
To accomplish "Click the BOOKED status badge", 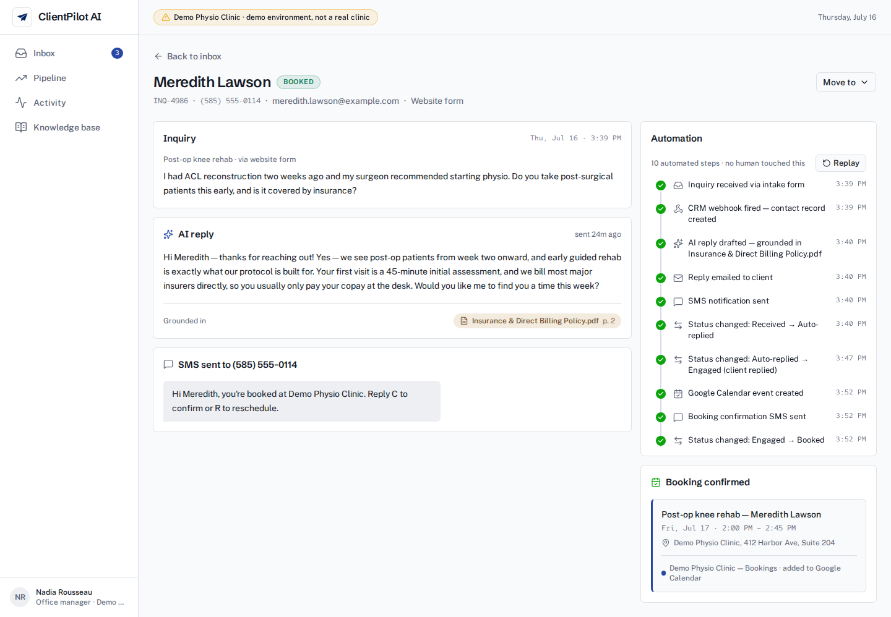I will 298,82.
